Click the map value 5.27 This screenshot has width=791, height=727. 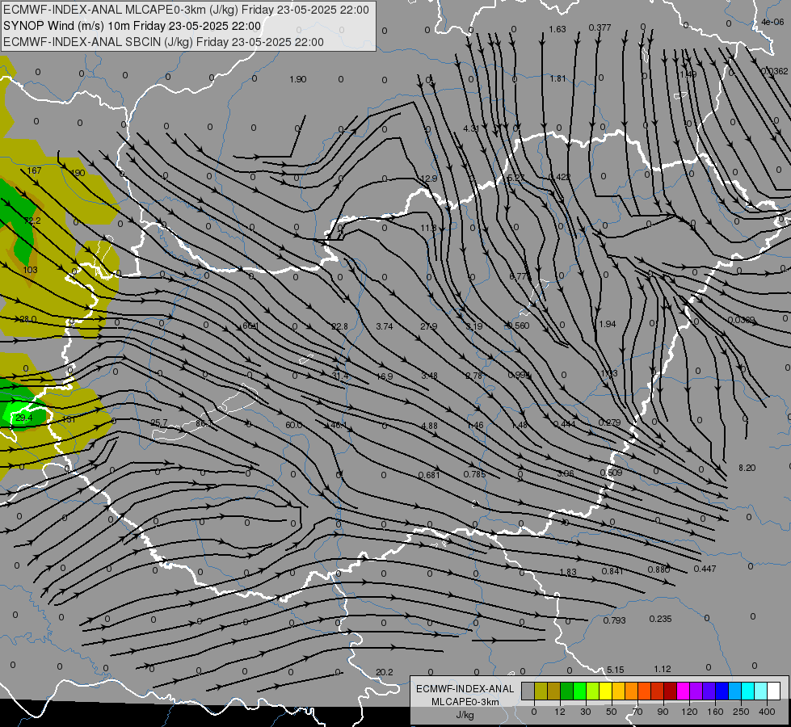tap(516, 178)
